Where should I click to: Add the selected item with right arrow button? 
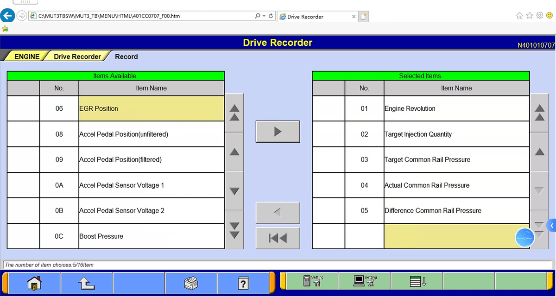pos(278,132)
